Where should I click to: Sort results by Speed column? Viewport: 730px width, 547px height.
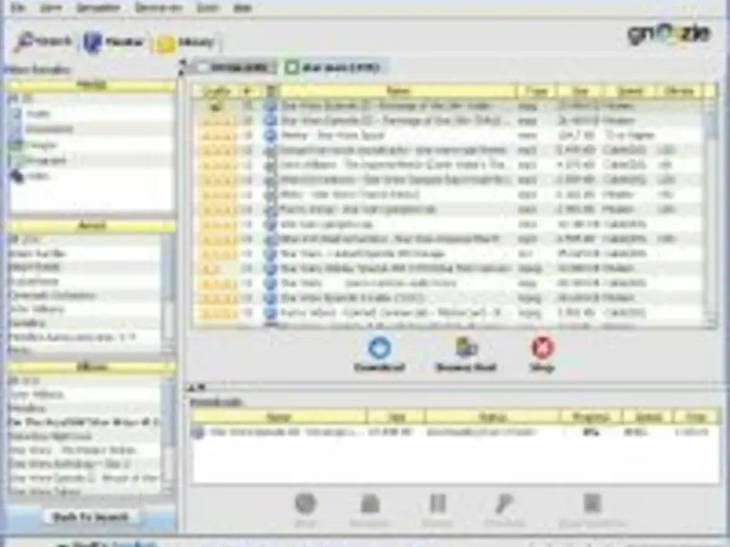[x=631, y=90]
